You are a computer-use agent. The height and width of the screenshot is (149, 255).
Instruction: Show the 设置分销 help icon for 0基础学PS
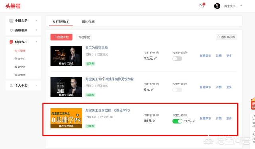(186, 115)
